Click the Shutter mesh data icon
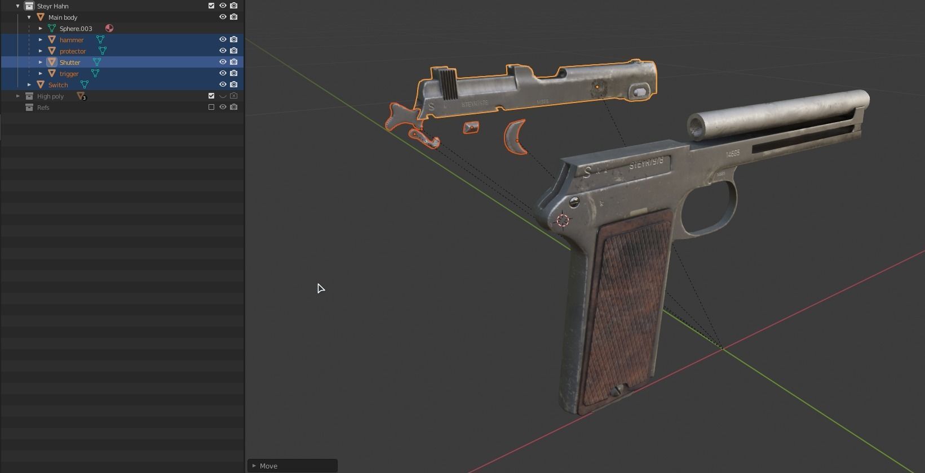This screenshot has width=925, height=473. pos(97,62)
